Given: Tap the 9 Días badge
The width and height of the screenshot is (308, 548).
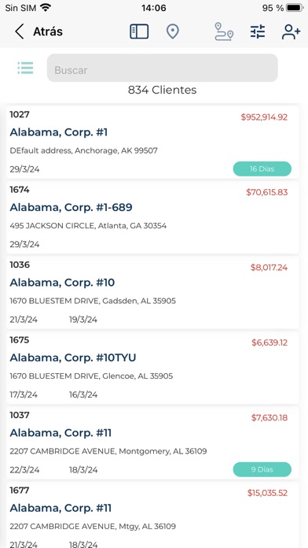Looking at the screenshot, I should pos(262,469).
